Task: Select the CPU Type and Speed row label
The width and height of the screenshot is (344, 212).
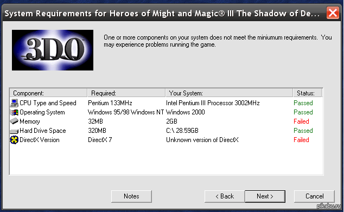Action: tap(48, 103)
